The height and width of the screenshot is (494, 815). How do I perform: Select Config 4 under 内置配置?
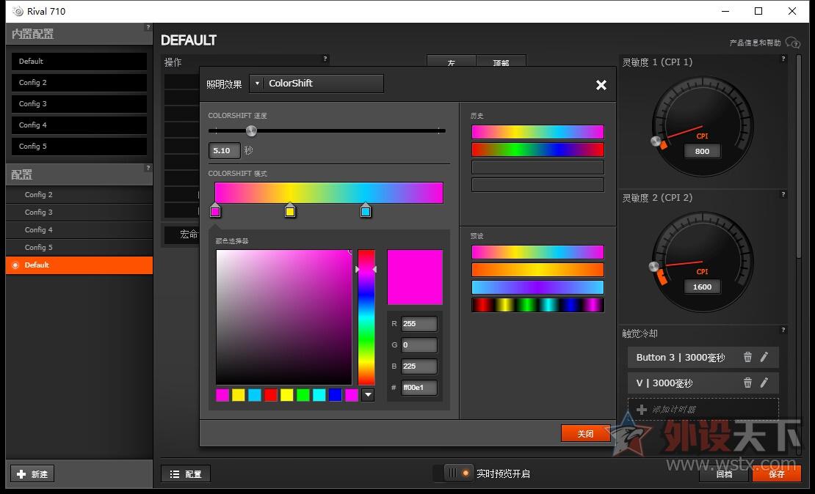[79, 125]
